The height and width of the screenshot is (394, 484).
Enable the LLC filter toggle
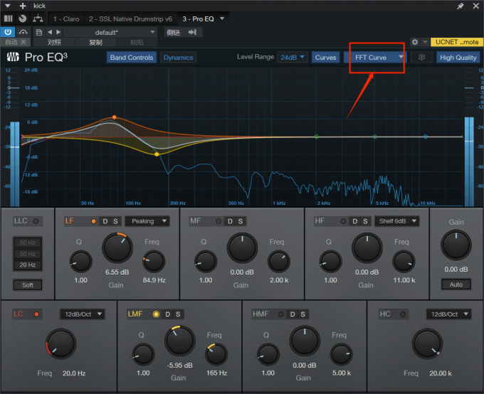click(x=36, y=221)
